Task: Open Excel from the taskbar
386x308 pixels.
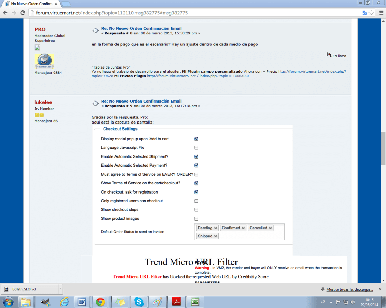Action: pyautogui.click(x=195, y=302)
